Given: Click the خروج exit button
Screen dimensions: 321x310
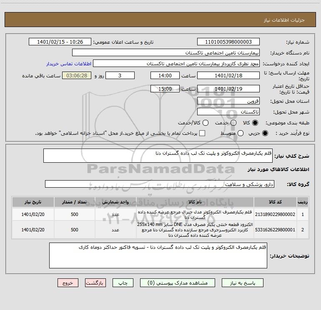Looking at the screenshot, I should [68, 283].
